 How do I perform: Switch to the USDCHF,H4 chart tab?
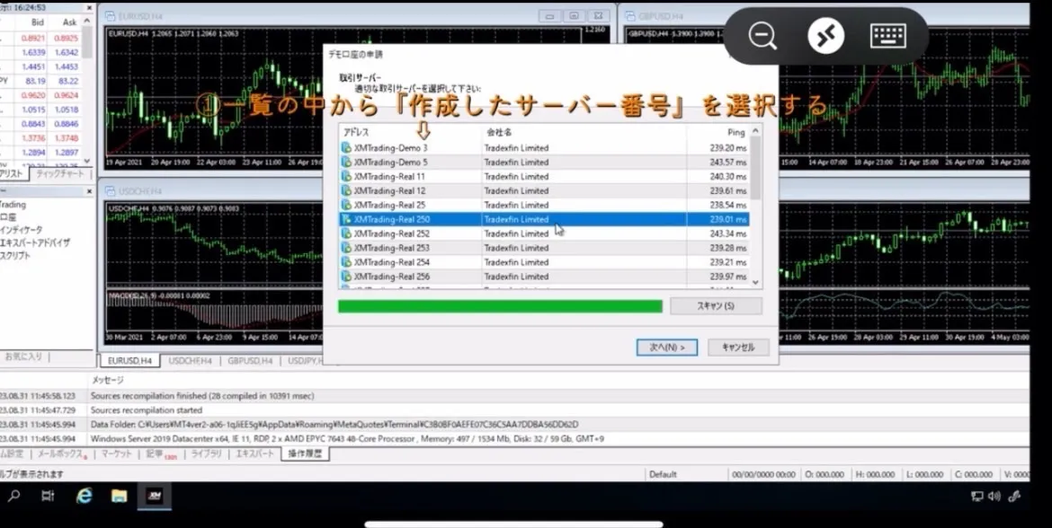(191, 361)
